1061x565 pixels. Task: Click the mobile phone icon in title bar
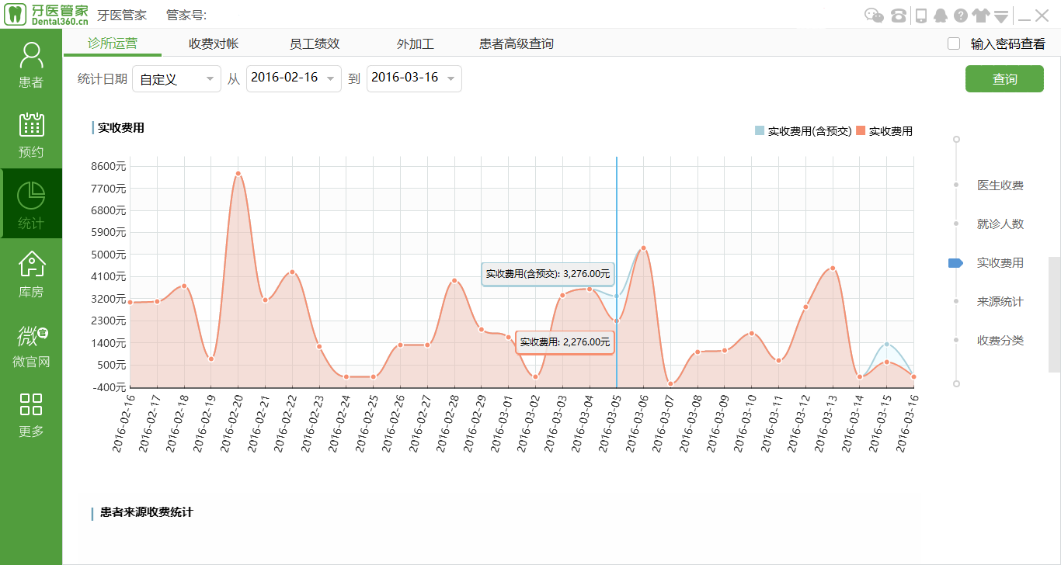coord(921,16)
